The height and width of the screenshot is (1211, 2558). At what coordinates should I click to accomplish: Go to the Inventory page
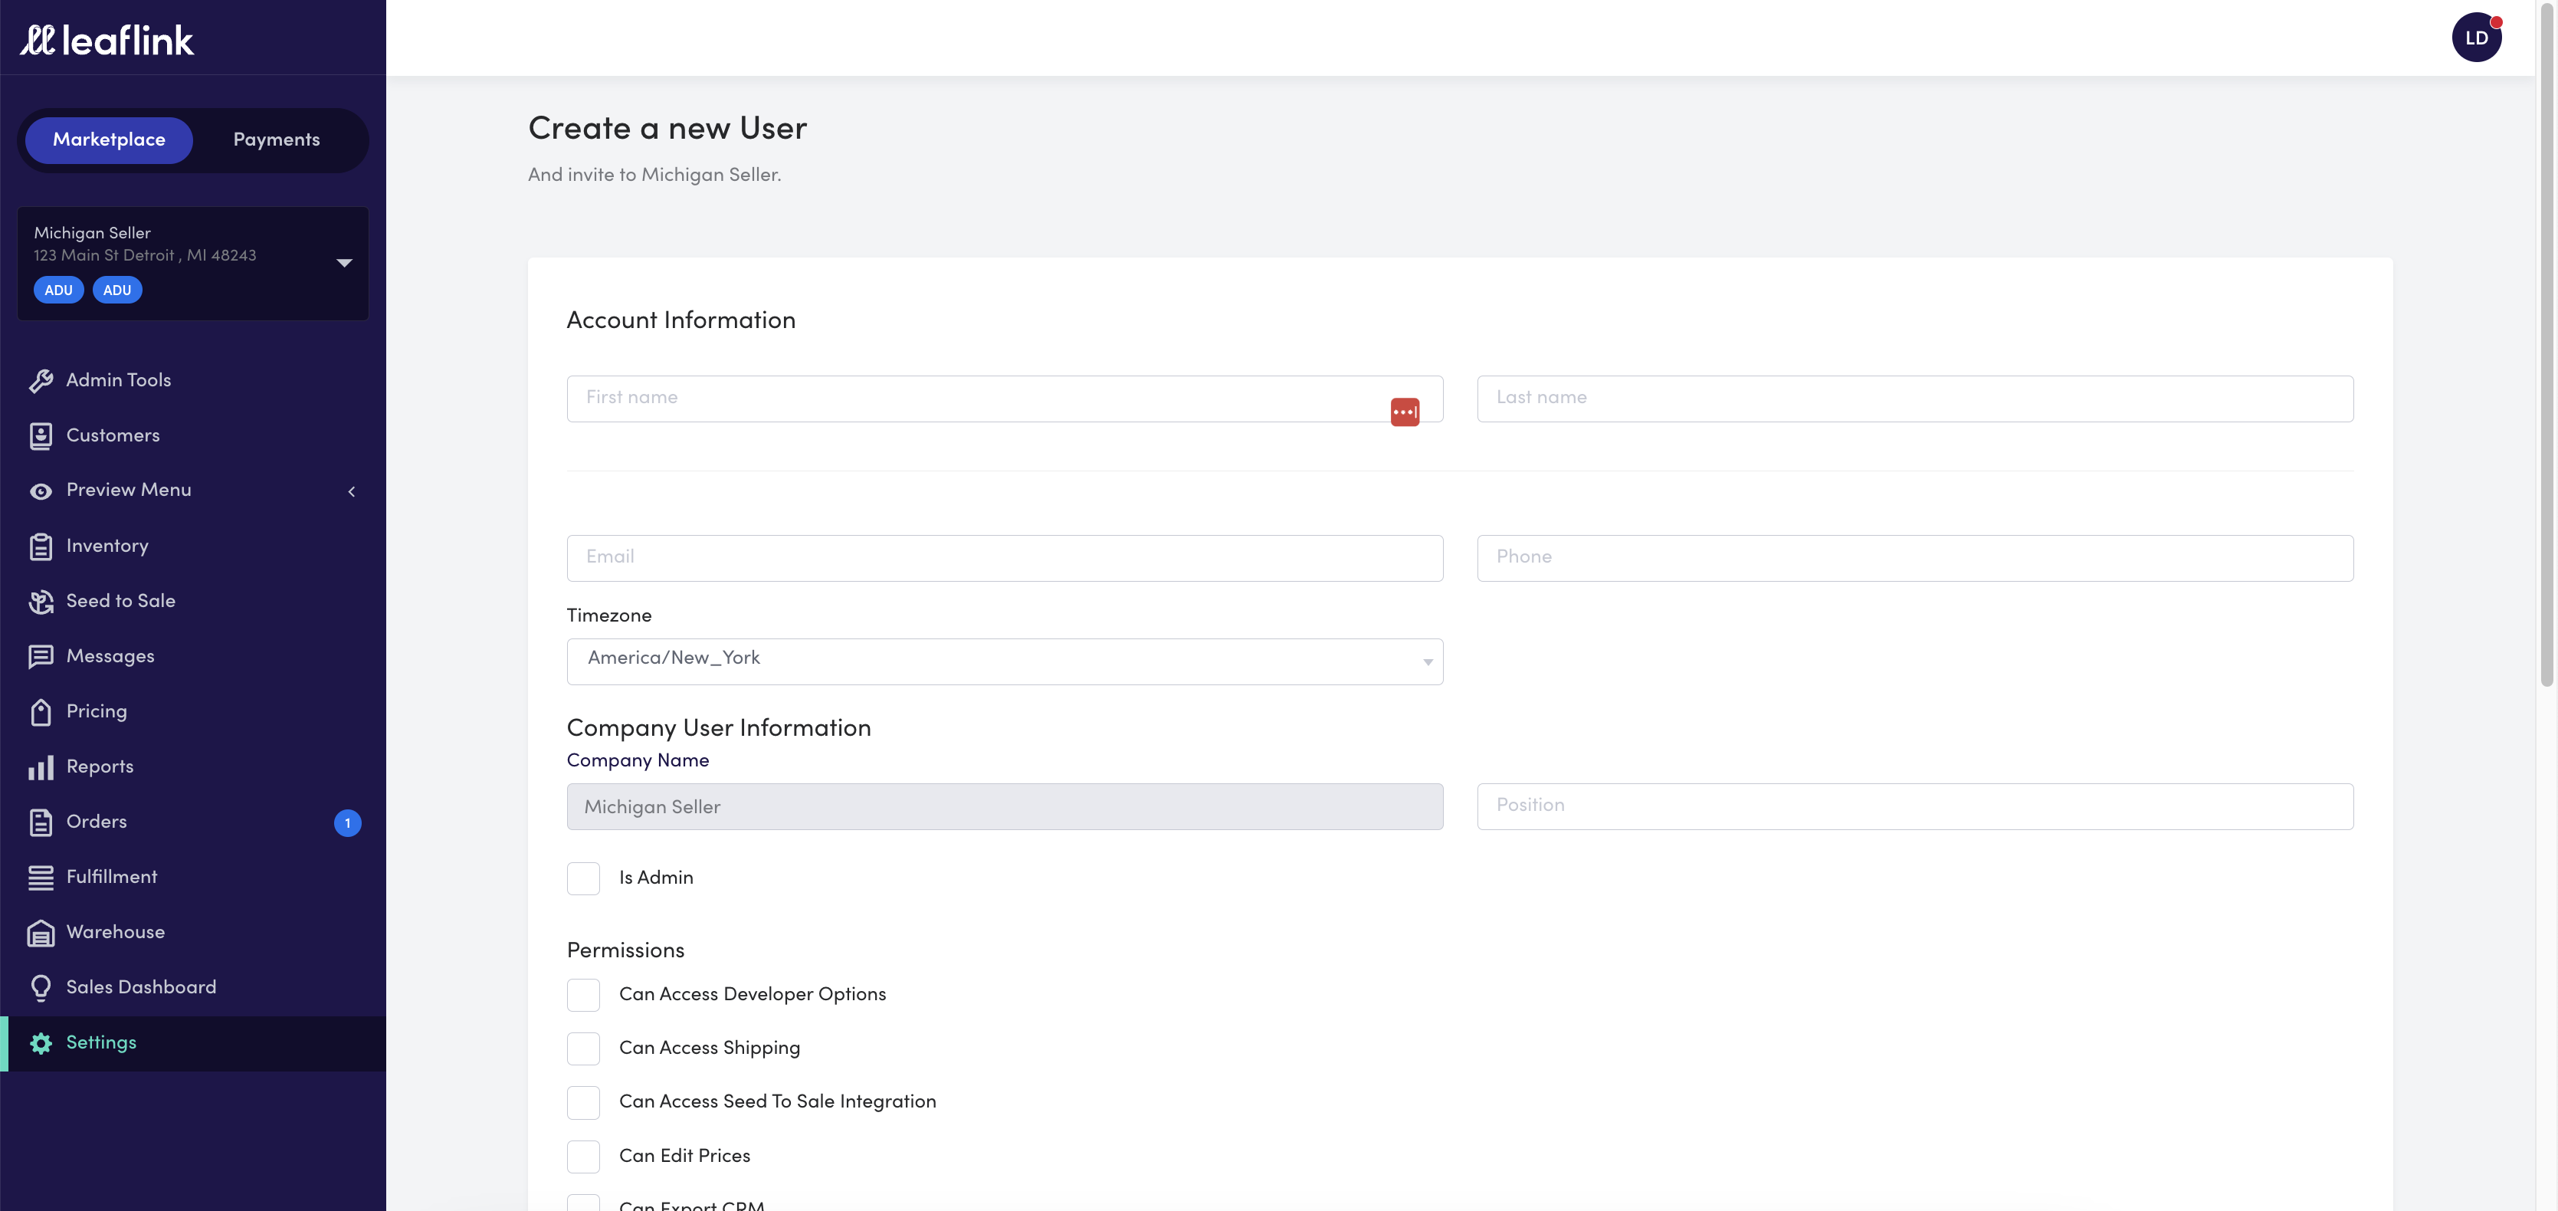192,546
